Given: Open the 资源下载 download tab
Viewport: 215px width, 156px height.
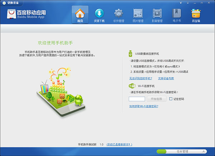Looking at the screenshot, I should tap(99, 15).
